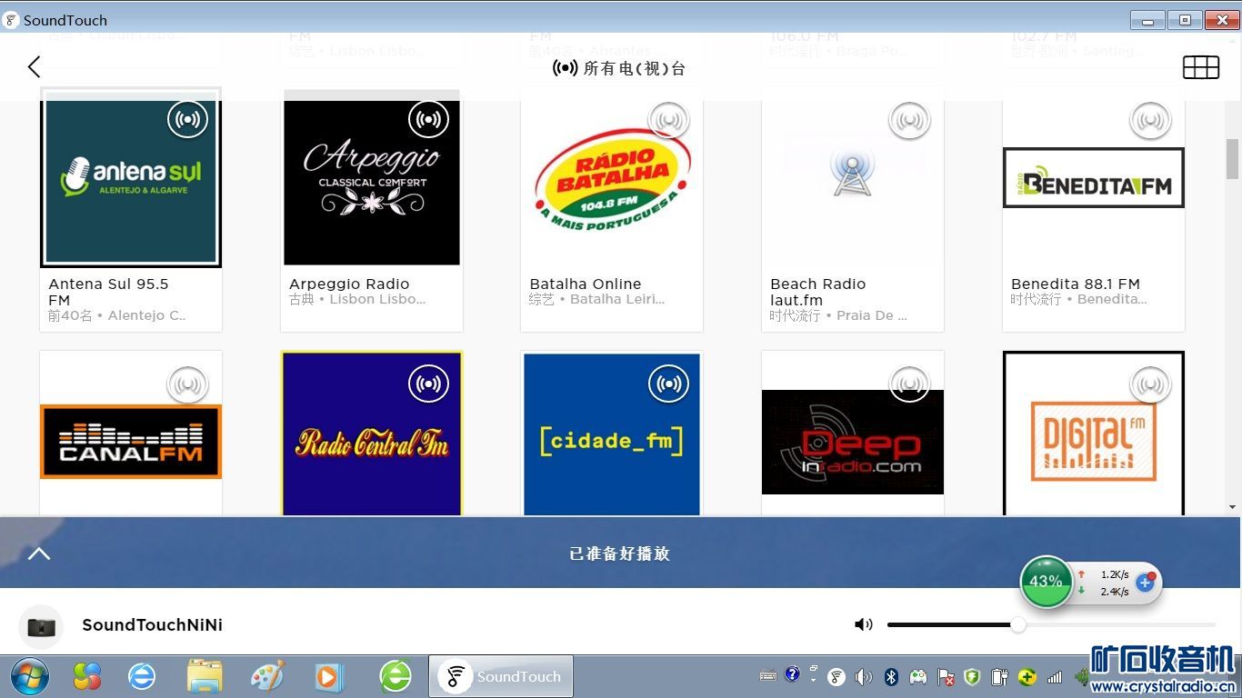Open the network signal bars tray icon
Image resolution: width=1242 pixels, height=698 pixels.
pos(1055,676)
